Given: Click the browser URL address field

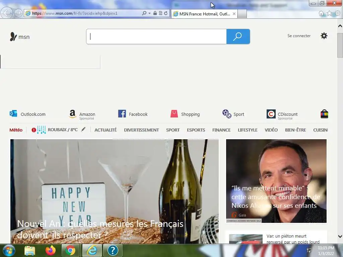Looking at the screenshot, I should pyautogui.click(x=86, y=13).
